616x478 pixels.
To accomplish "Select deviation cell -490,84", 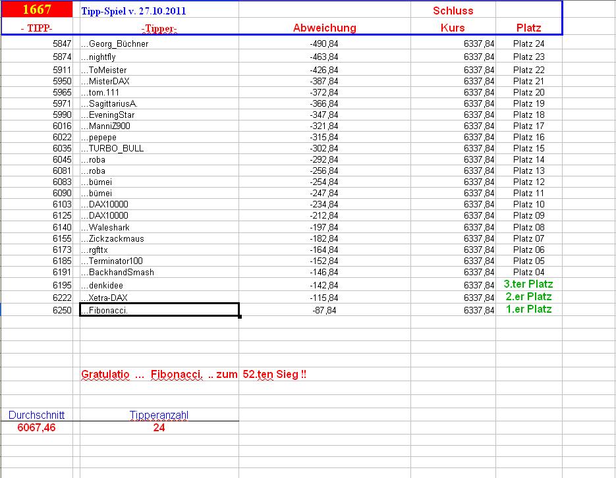I will tap(325, 43).
